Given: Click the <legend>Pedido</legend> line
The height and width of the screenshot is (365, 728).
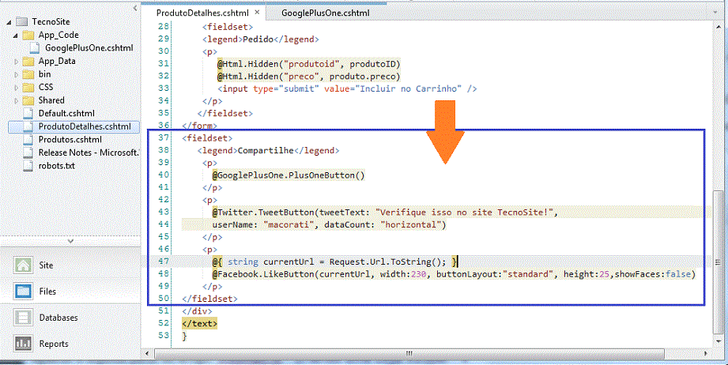Looking at the screenshot, I should click(261, 39).
